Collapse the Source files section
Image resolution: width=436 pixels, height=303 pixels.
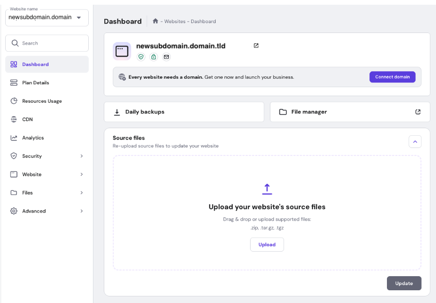coord(415,141)
